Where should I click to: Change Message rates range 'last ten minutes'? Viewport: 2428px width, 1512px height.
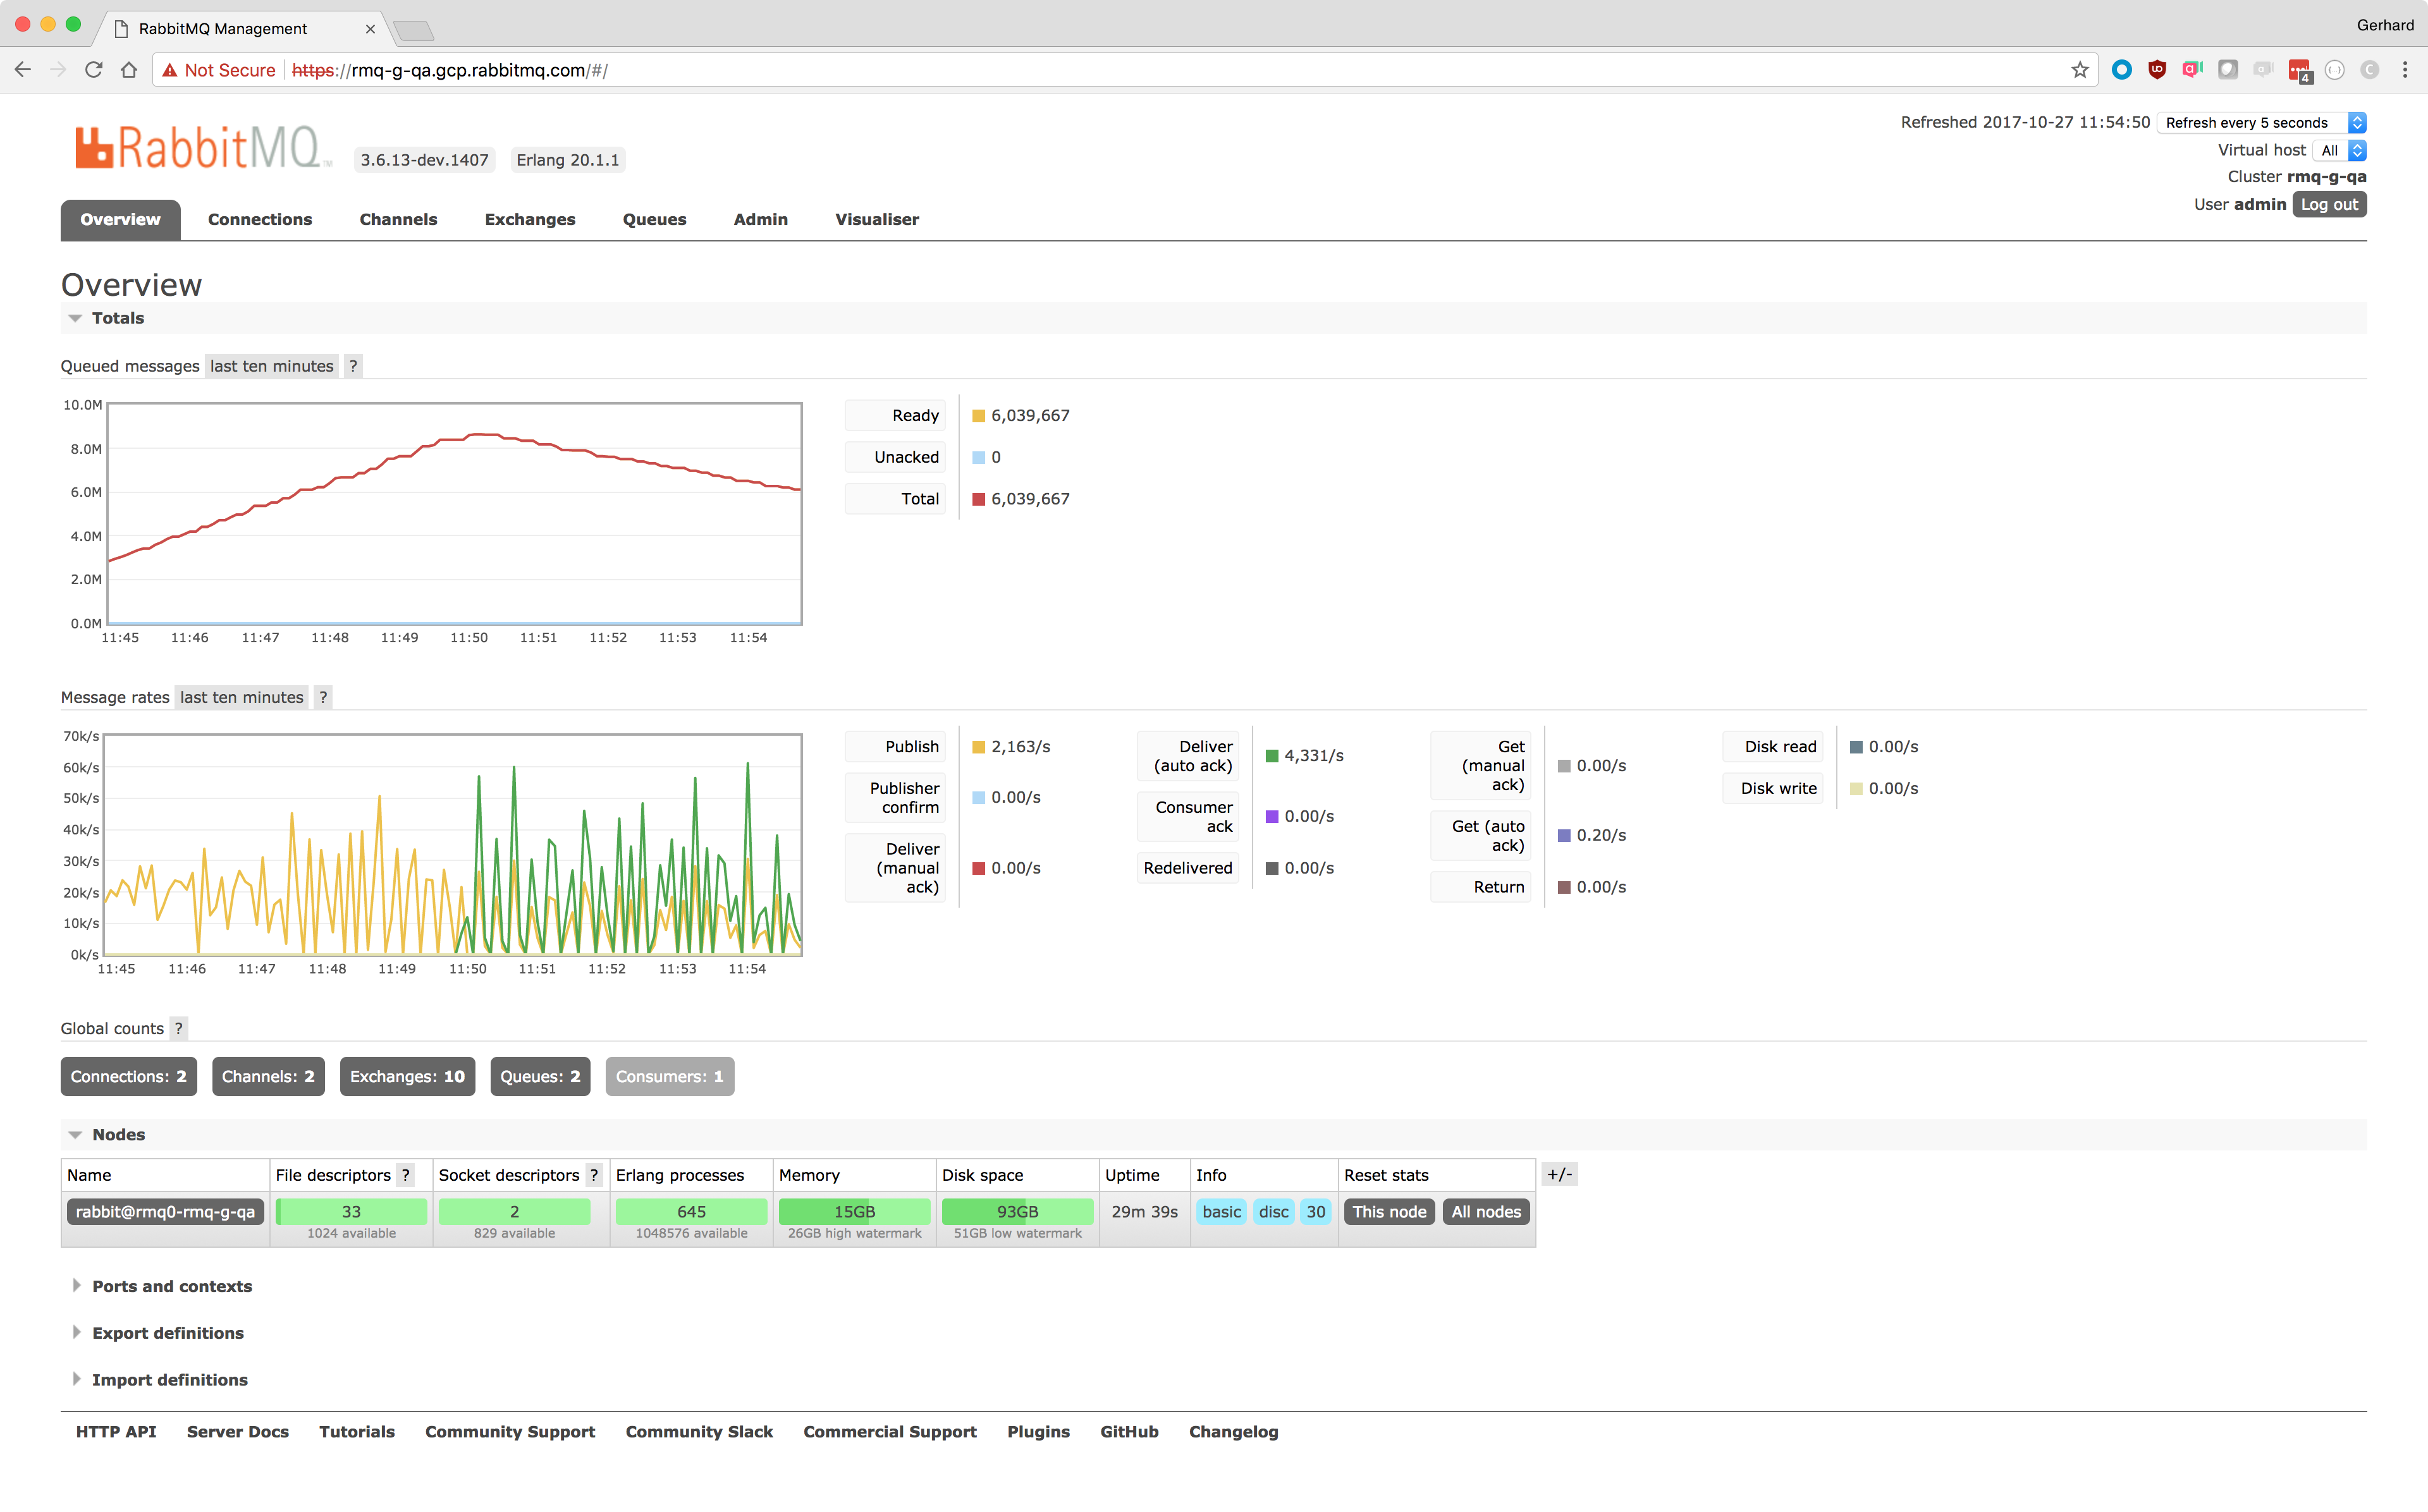[242, 697]
